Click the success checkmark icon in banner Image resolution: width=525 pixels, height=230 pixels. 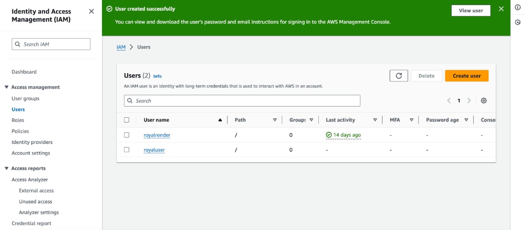click(x=109, y=9)
